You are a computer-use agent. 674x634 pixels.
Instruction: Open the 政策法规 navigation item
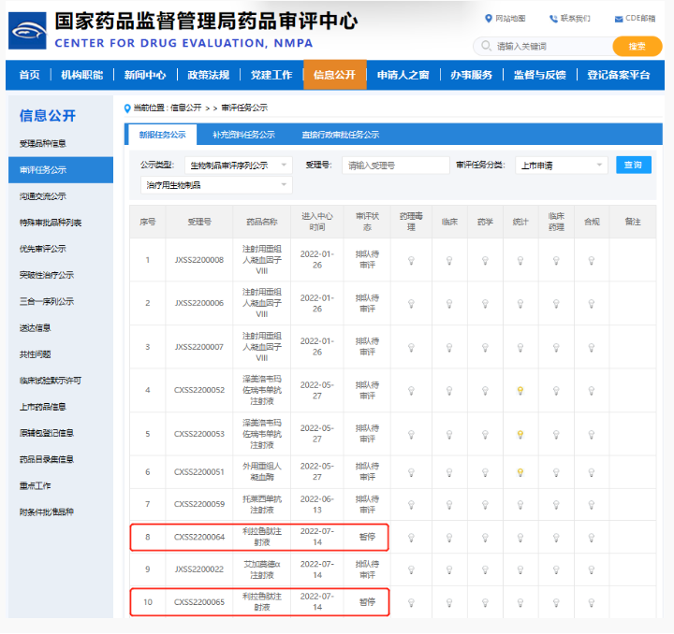point(209,75)
